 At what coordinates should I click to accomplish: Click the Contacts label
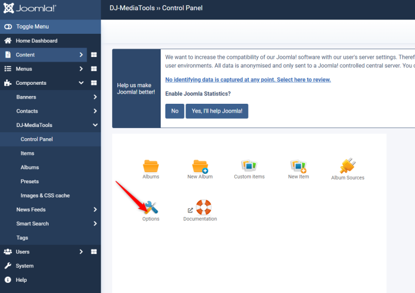(27, 111)
